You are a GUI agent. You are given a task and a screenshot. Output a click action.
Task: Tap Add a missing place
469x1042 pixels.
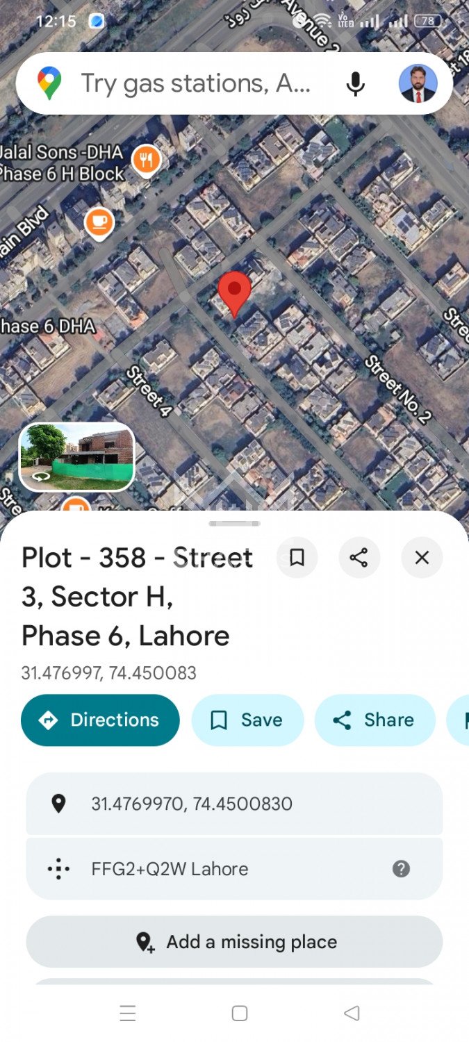click(234, 941)
